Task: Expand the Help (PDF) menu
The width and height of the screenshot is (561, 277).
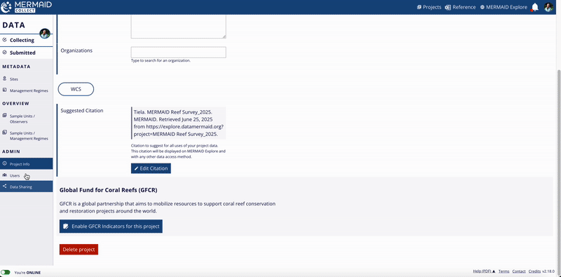Action: click(x=484, y=271)
